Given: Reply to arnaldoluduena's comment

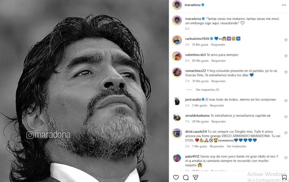Looking at the screenshot, I should pyautogui.click(x=218, y=121).
